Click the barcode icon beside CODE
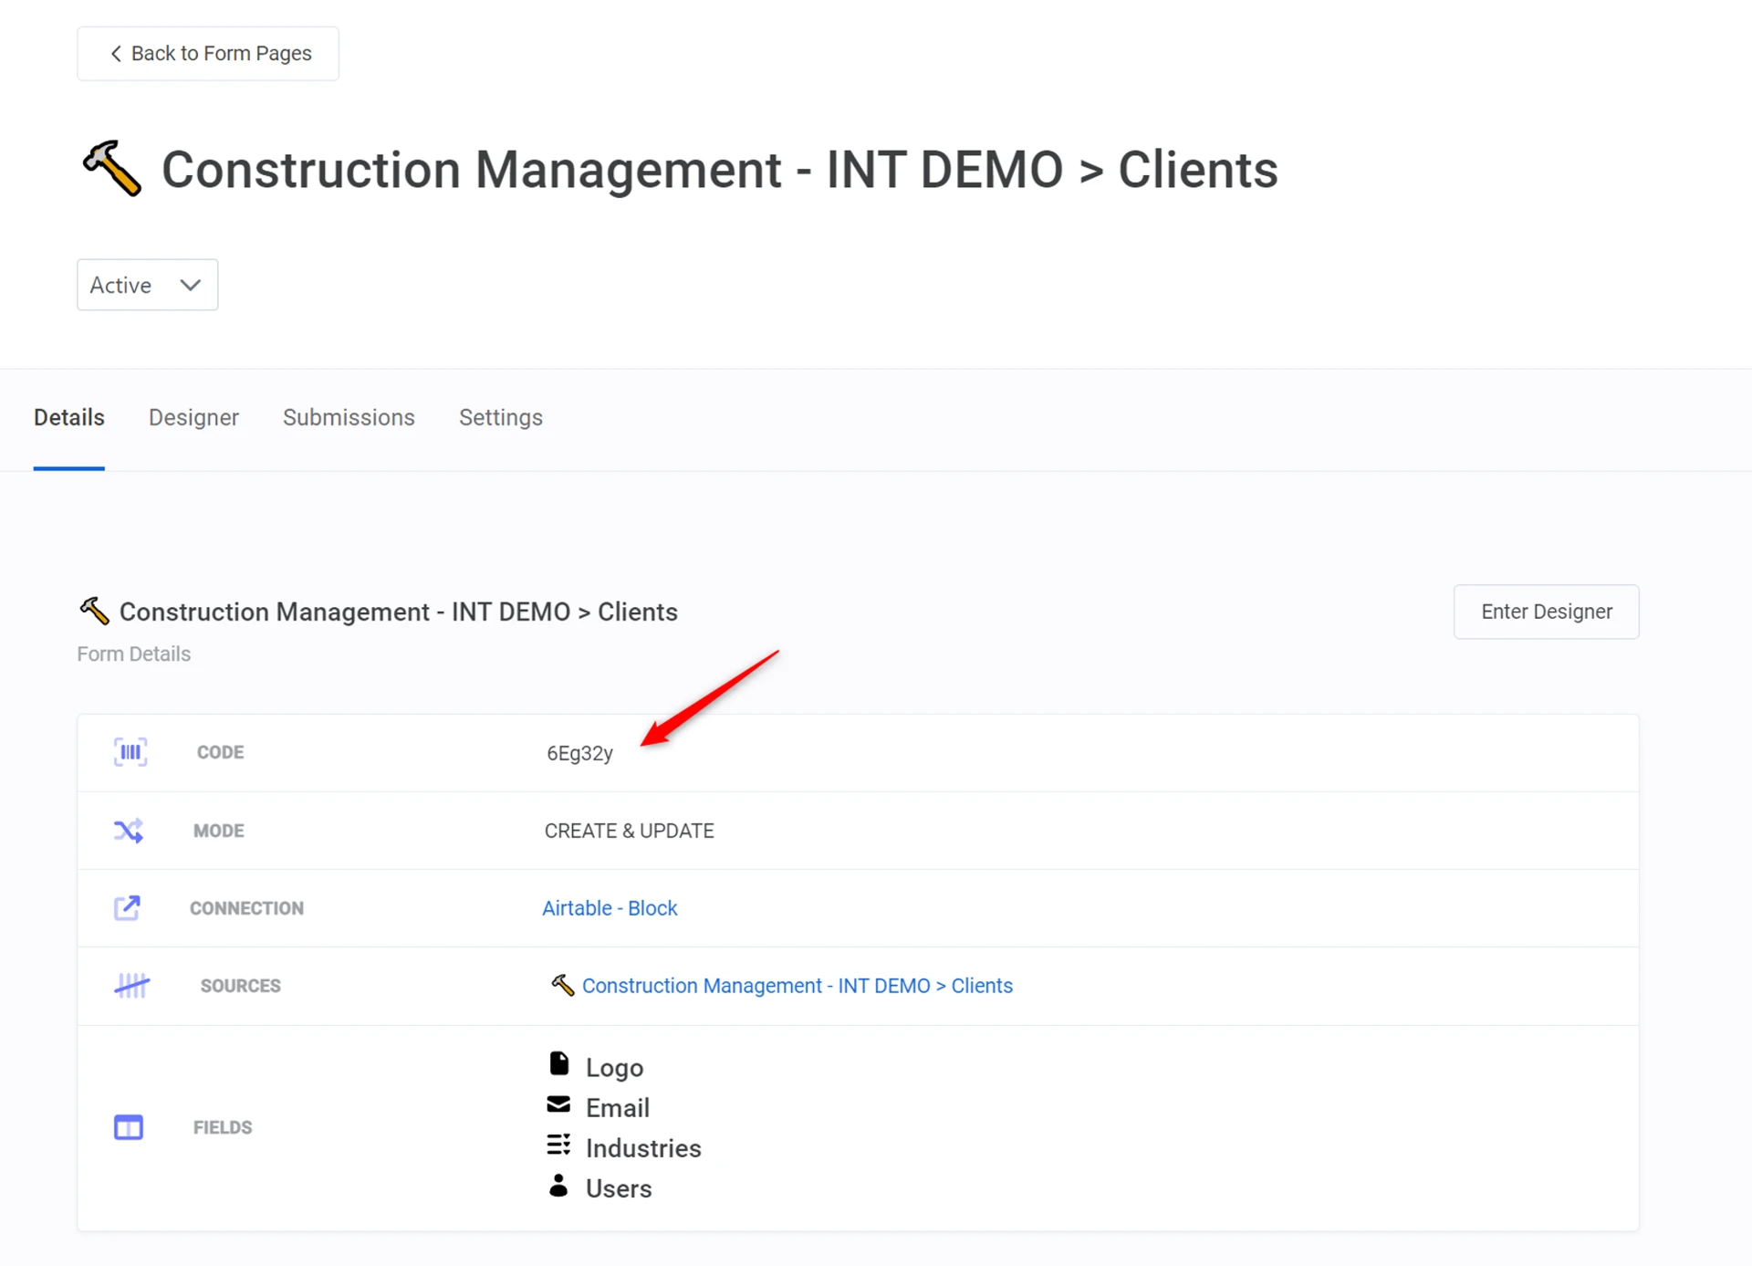The height and width of the screenshot is (1266, 1752). [x=130, y=752]
